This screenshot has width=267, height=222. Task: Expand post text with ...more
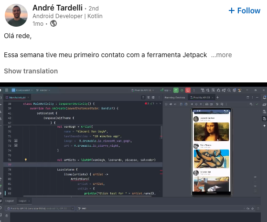point(221,55)
